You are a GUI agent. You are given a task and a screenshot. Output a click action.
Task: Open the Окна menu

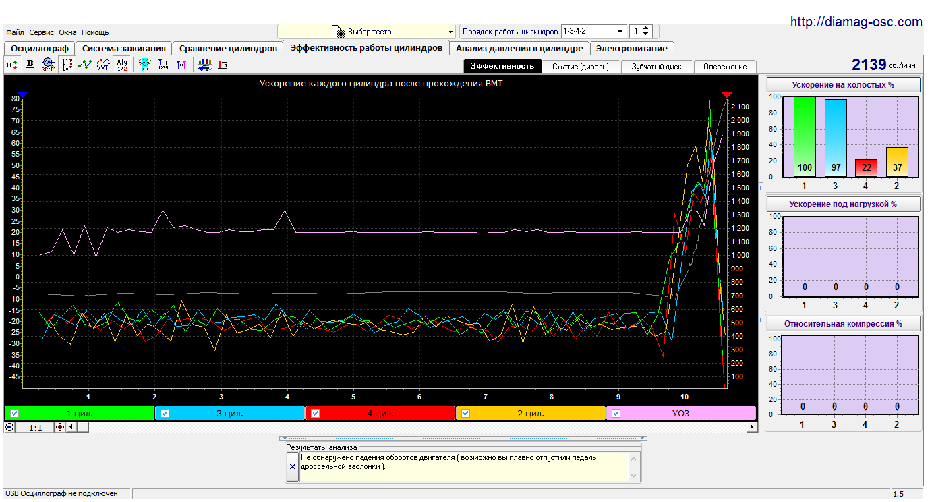67,32
